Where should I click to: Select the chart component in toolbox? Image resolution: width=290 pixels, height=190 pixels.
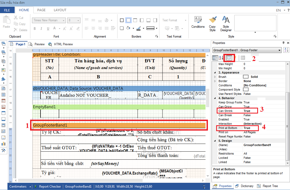point(3,144)
